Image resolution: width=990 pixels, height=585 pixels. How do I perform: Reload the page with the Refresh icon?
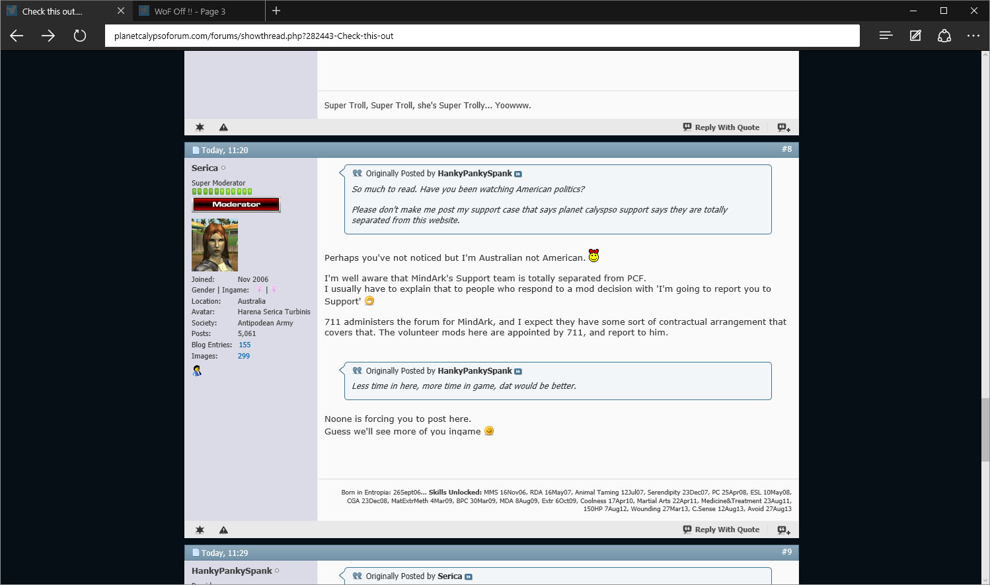click(x=80, y=36)
